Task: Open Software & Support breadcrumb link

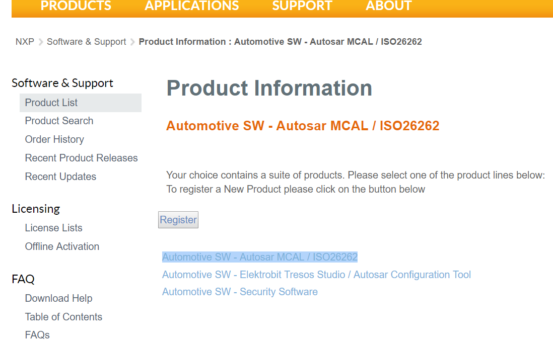Action: click(x=87, y=42)
